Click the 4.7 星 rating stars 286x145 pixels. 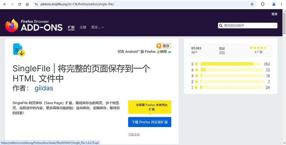pos(258,48)
